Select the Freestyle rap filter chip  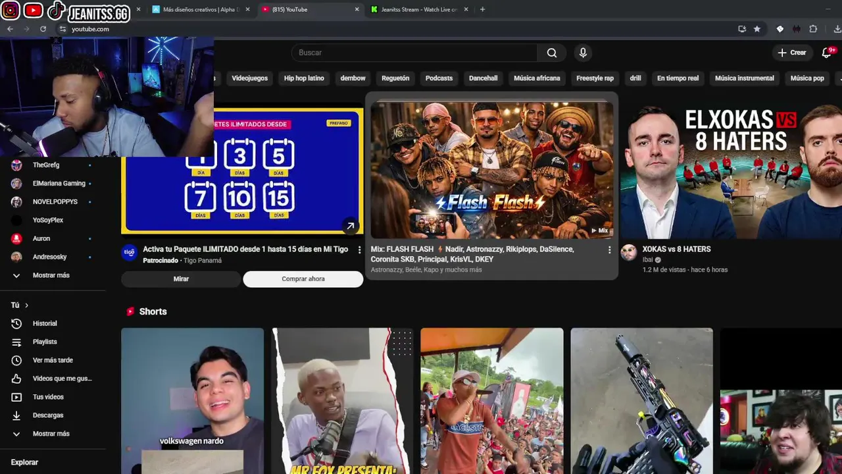(x=595, y=78)
